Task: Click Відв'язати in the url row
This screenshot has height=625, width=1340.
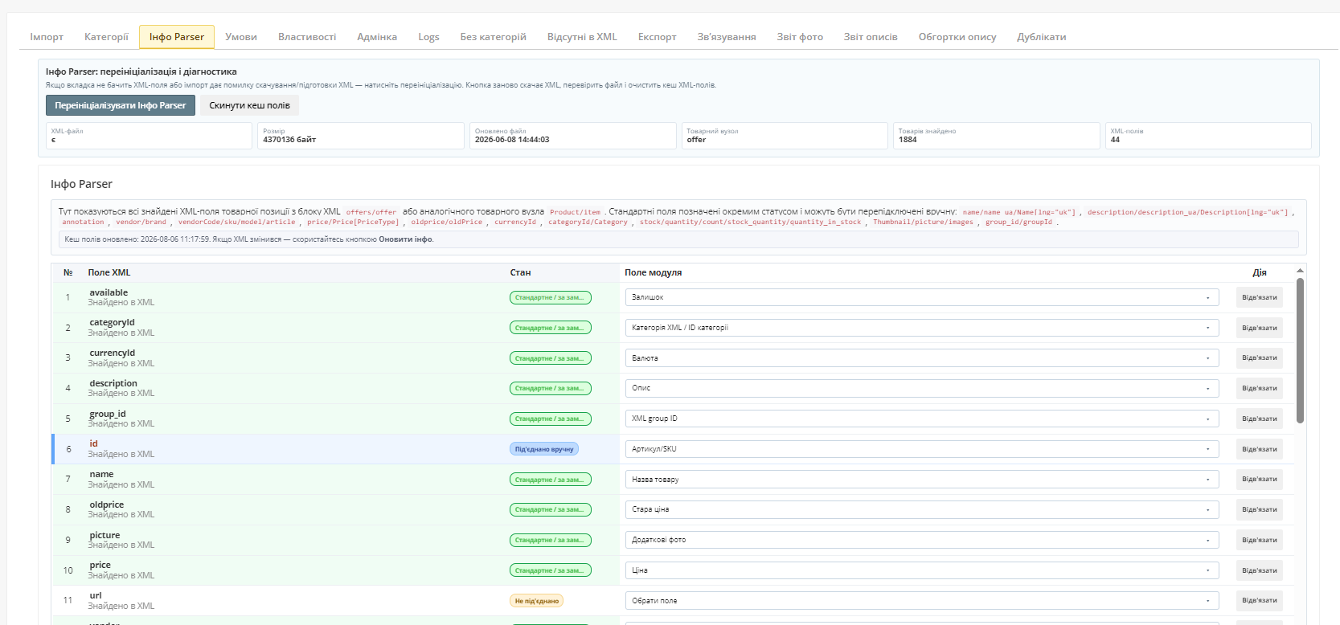Action: coord(1260,601)
